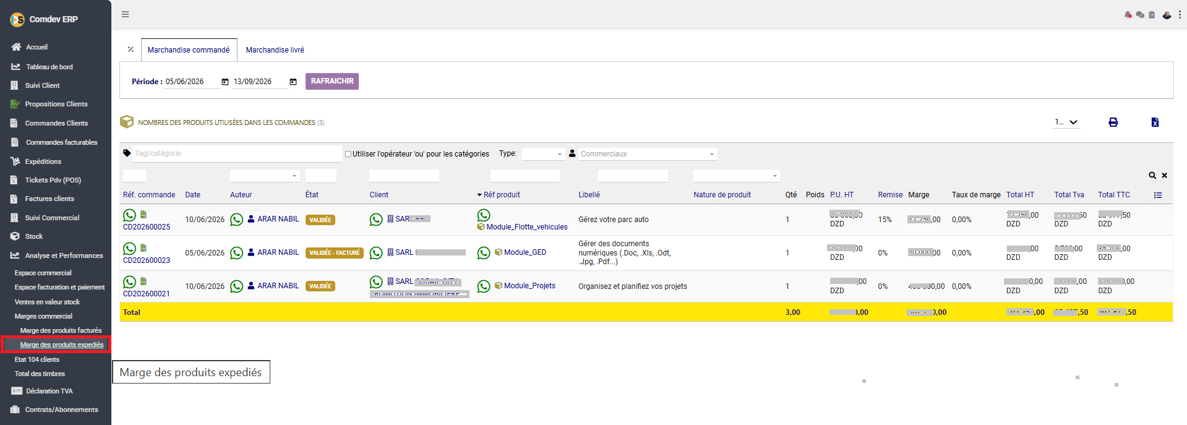
Task: Open the clipboard tasks icon
Action: coord(1152,15)
